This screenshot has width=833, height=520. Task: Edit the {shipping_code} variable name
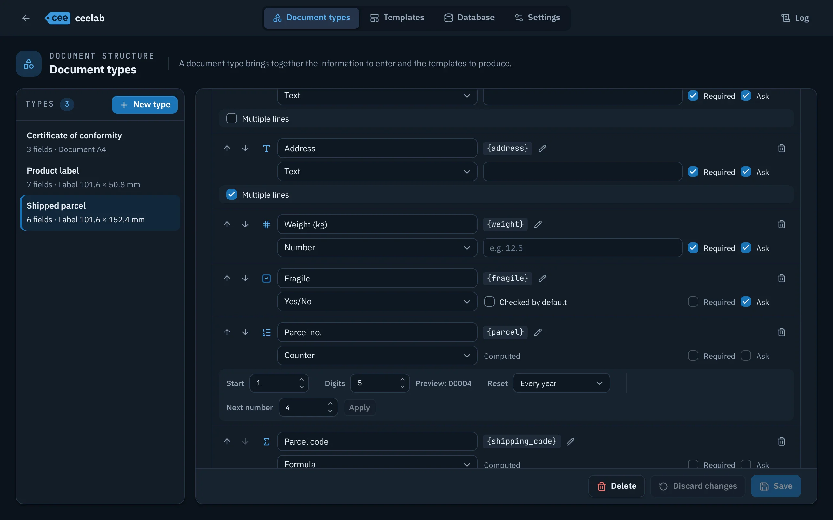click(570, 441)
